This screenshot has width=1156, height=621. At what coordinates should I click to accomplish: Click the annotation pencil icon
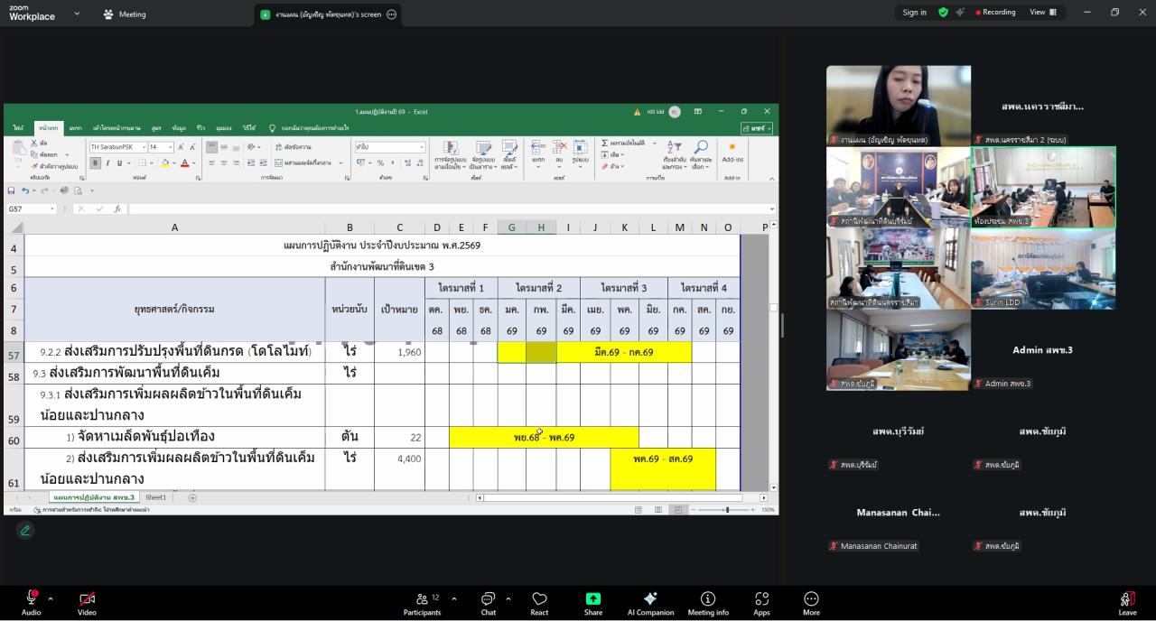coord(25,531)
